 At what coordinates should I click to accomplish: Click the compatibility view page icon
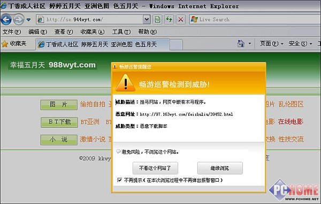tap(157, 20)
